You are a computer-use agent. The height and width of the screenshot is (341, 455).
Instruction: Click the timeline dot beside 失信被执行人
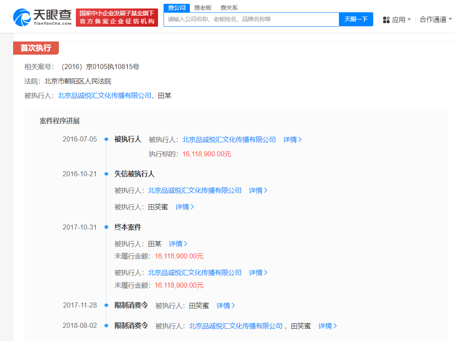107,174
